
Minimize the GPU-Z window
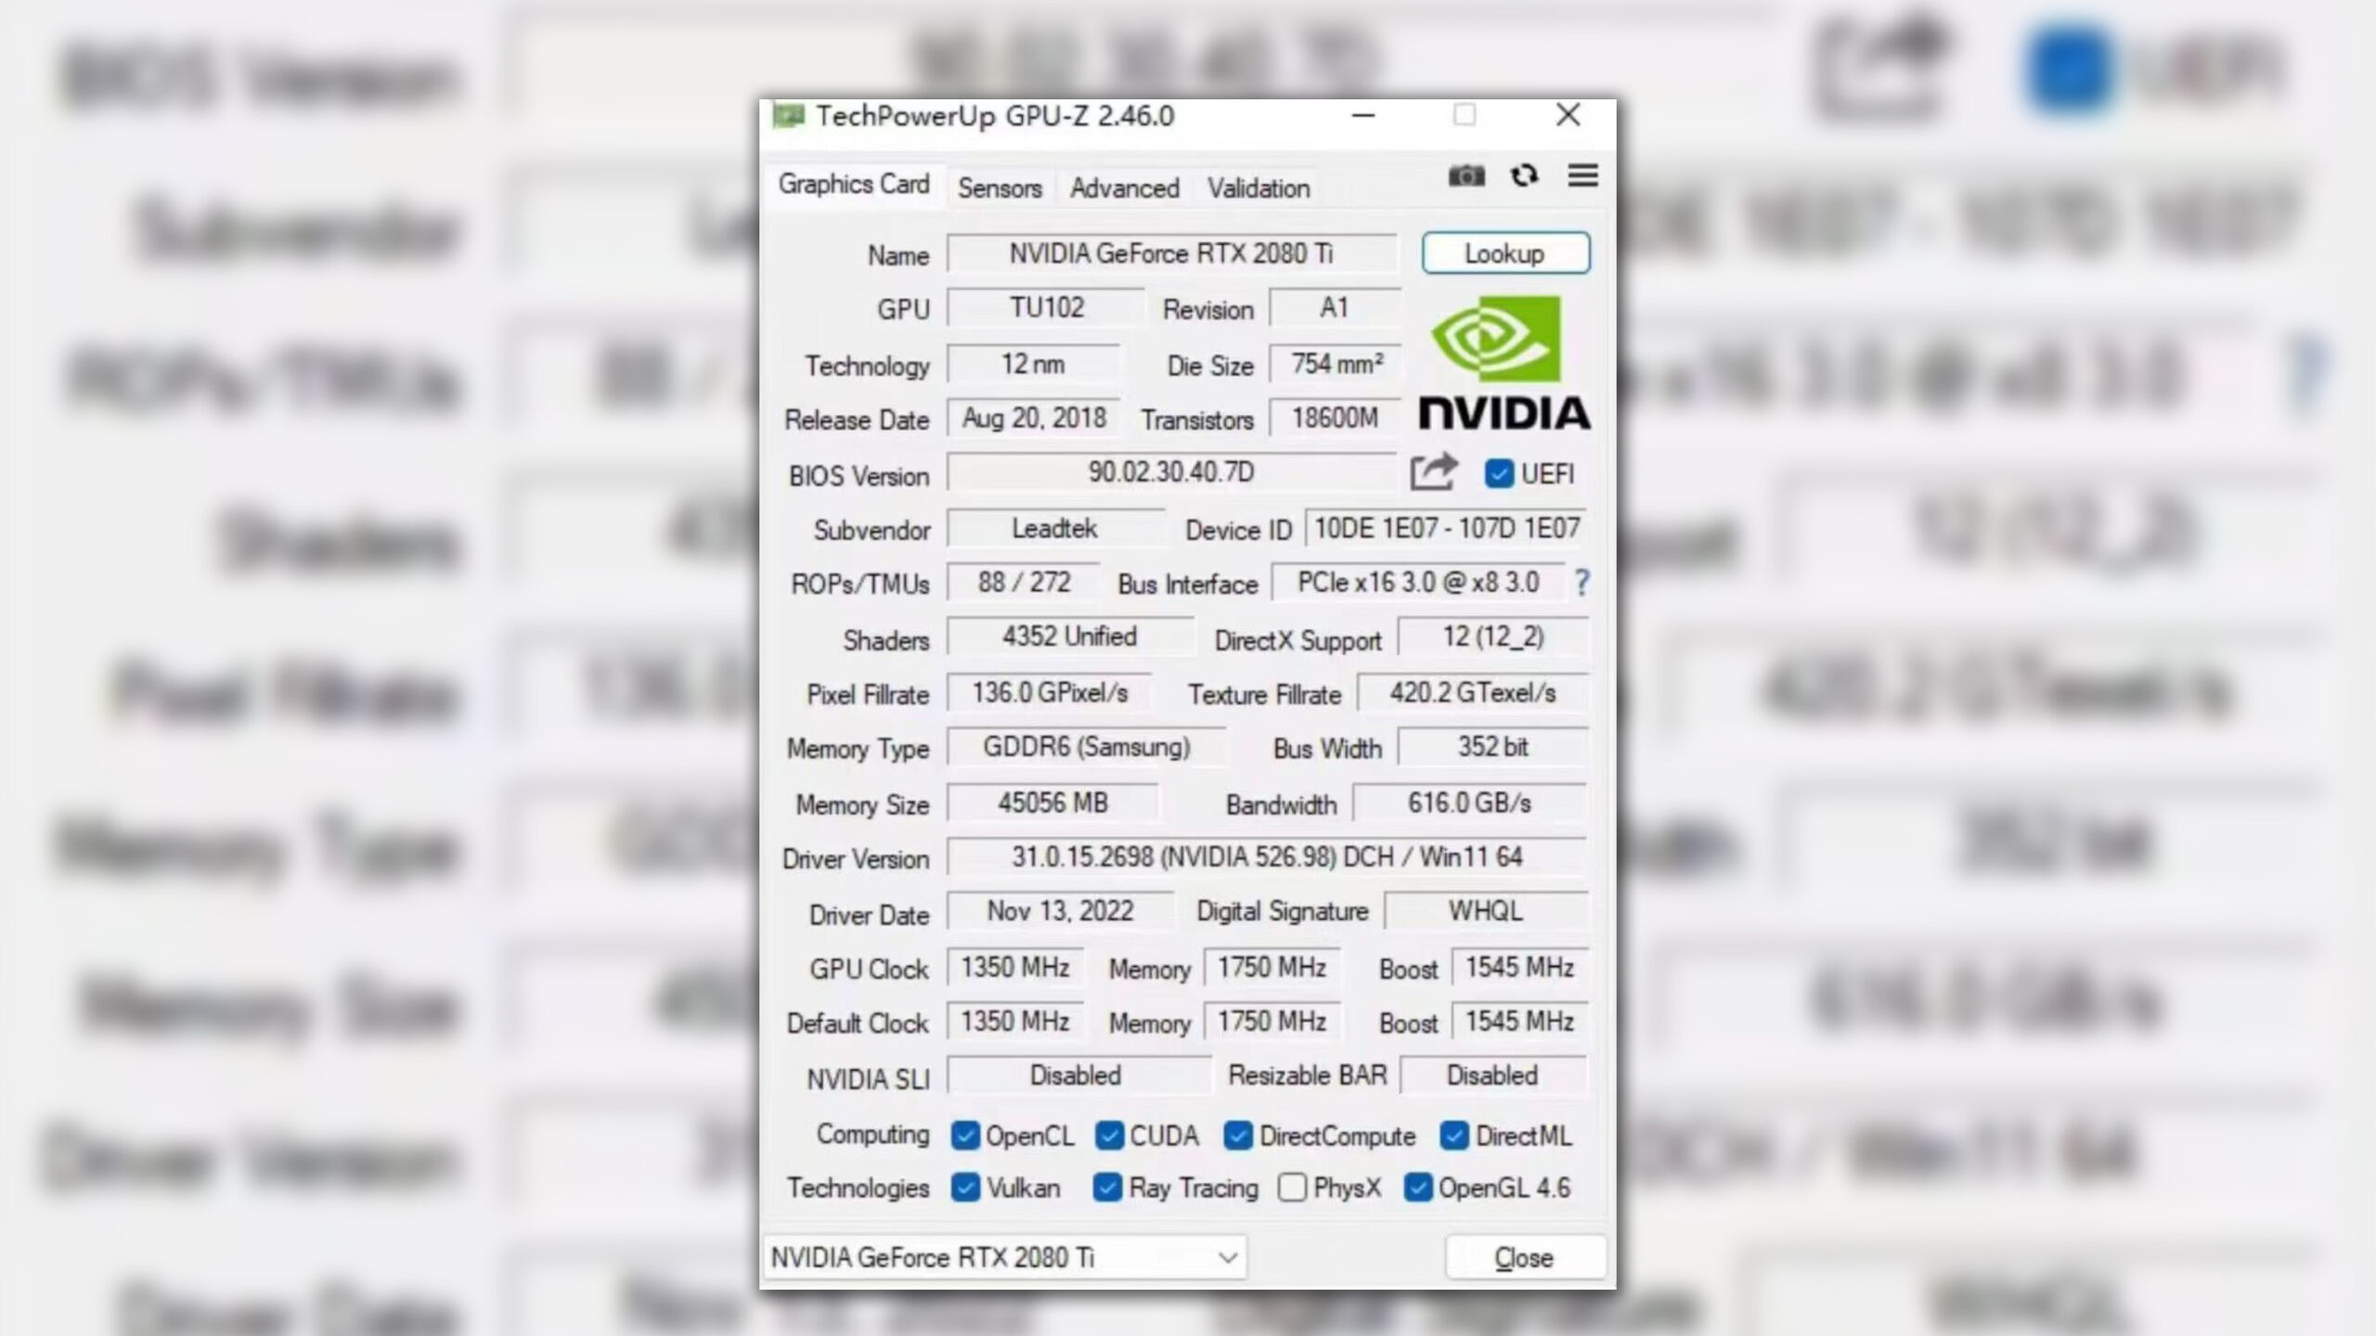(1362, 116)
